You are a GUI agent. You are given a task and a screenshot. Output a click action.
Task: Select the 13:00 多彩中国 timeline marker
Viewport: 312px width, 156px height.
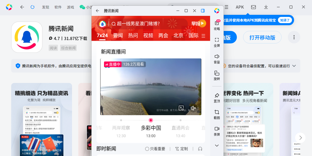click(x=151, y=120)
